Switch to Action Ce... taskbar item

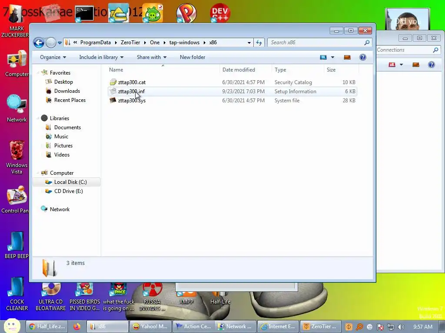click(x=193, y=326)
